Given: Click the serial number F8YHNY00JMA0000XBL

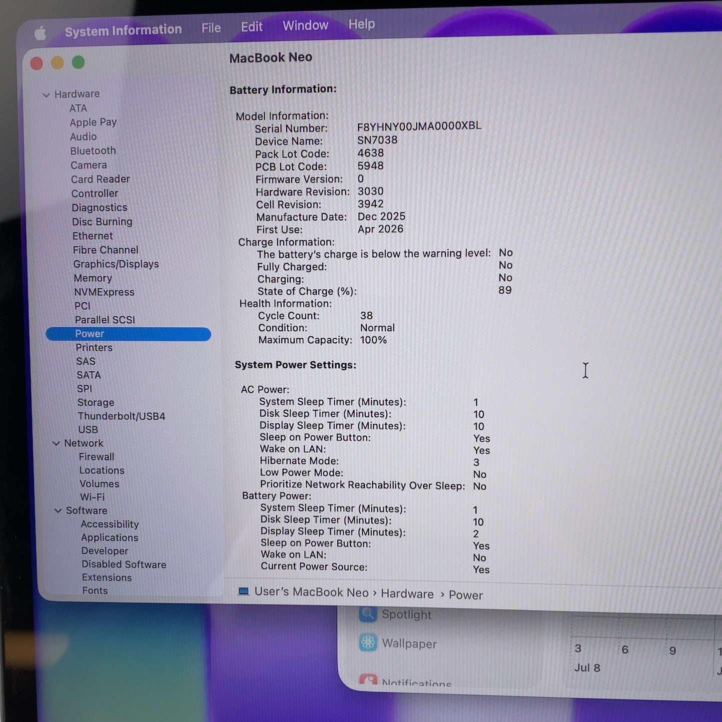Looking at the screenshot, I should pyautogui.click(x=419, y=126).
